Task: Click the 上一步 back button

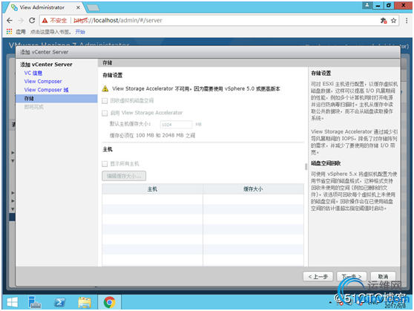Action: tap(318, 277)
